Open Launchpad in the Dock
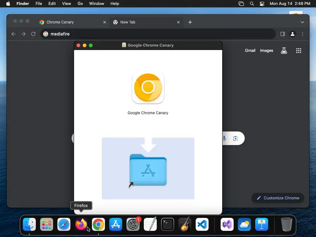The height and width of the screenshot is (237, 316). (47, 224)
